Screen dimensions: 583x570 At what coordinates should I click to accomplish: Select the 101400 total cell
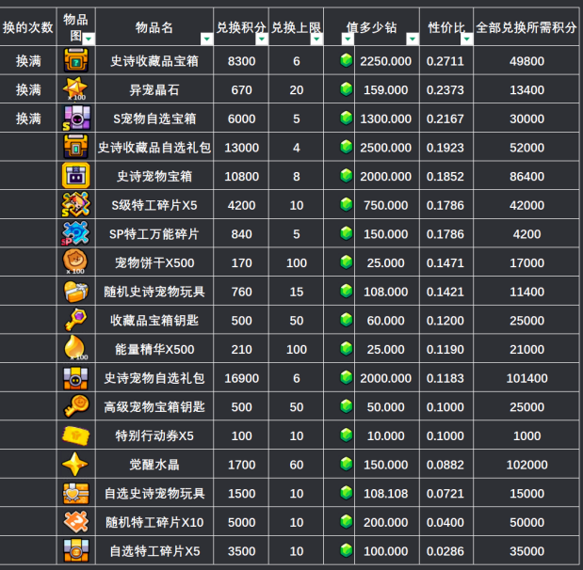click(x=526, y=378)
